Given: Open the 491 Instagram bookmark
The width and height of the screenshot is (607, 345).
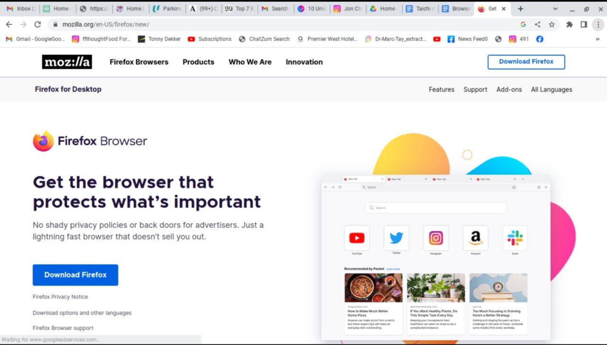Looking at the screenshot, I should click(x=519, y=39).
